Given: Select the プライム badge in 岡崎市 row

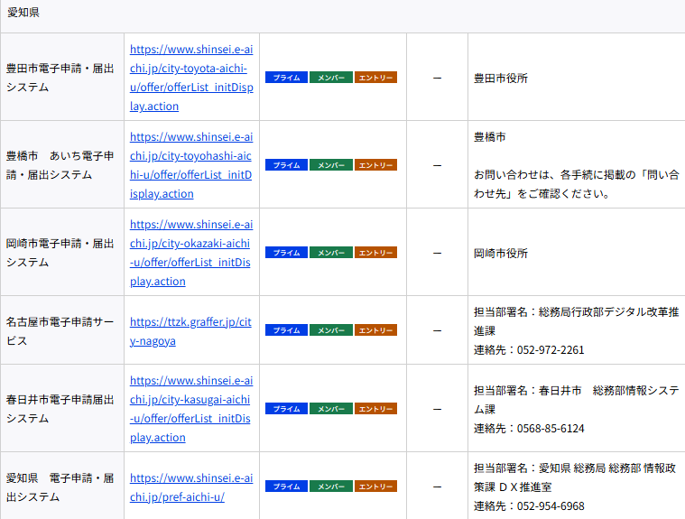Looking at the screenshot, I should click(286, 253).
